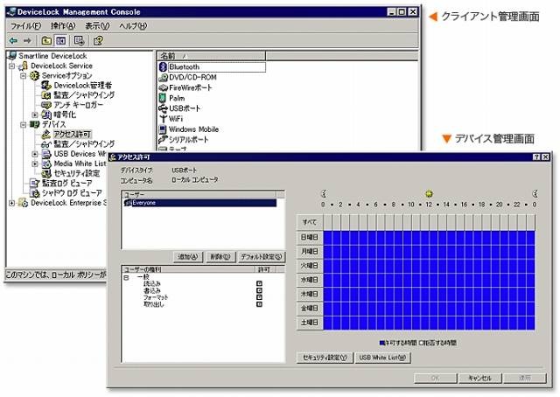Image resolution: width=560 pixels, height=397 pixels.
Task: Open the USB White List(W) button
Action: tap(383, 358)
